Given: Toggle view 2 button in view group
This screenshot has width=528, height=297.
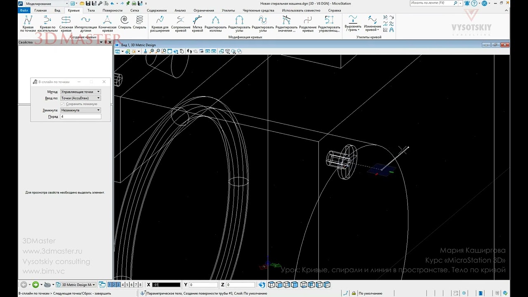Looking at the screenshot, I should [x=114, y=285].
